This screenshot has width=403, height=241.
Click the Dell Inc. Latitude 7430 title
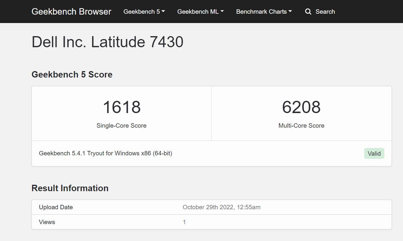click(x=107, y=42)
